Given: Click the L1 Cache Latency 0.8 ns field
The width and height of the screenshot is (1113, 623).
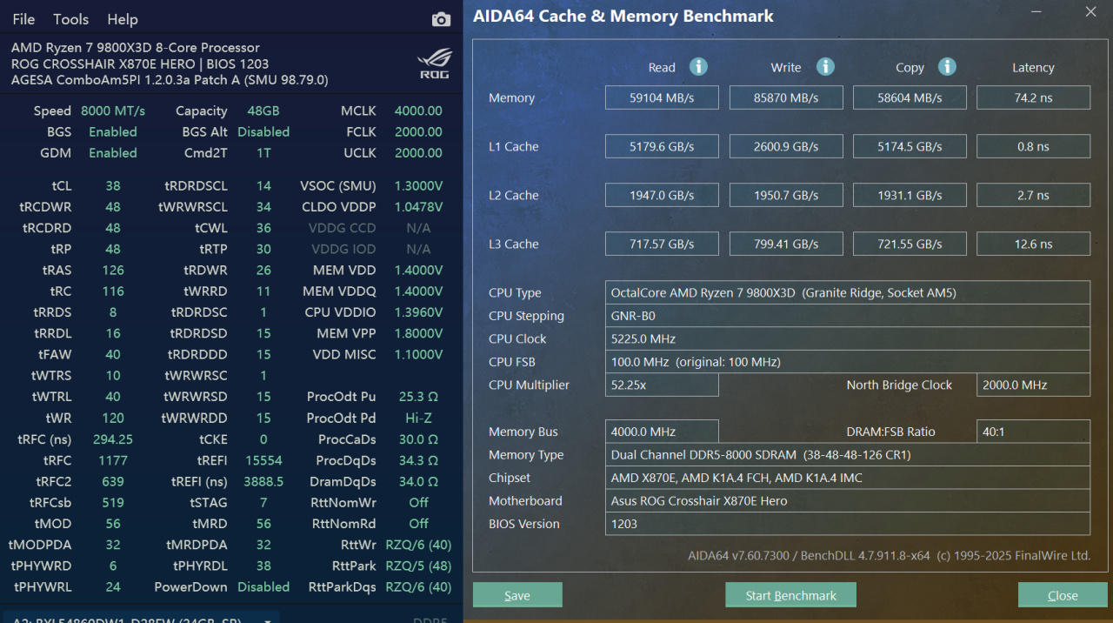Looking at the screenshot, I should [x=1034, y=146].
